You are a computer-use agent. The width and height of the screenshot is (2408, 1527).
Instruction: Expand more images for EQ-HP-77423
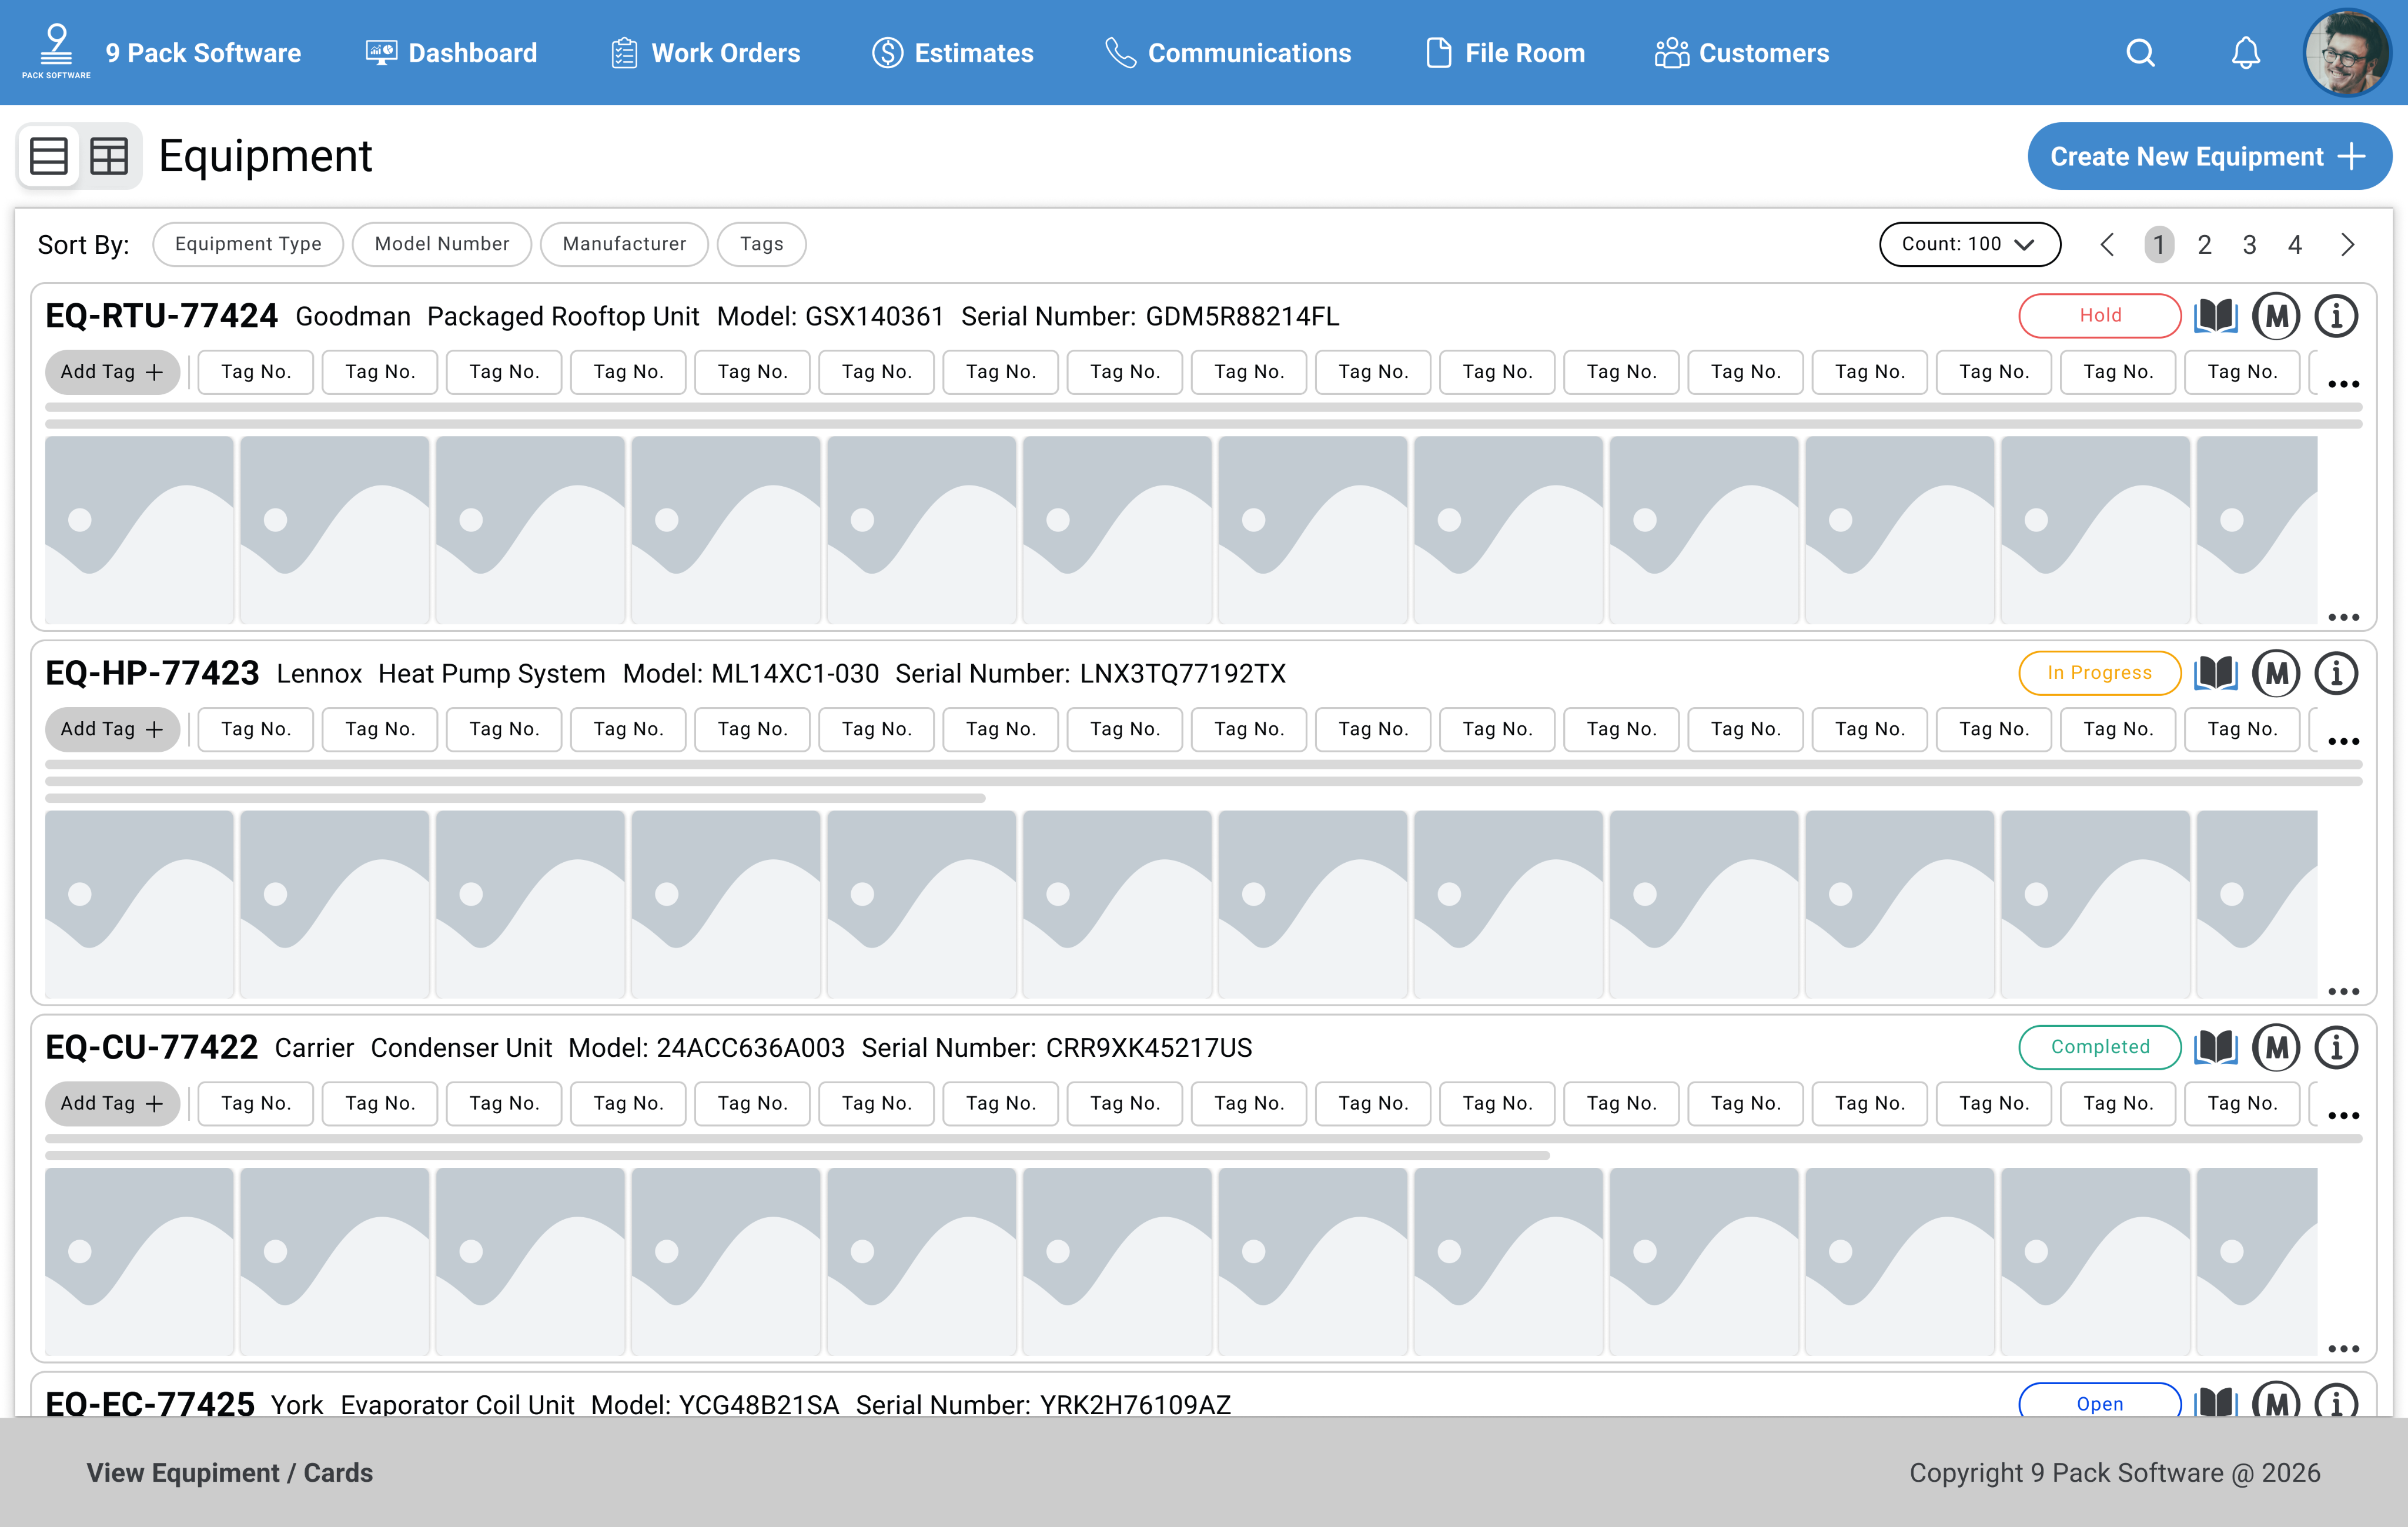tap(2343, 992)
